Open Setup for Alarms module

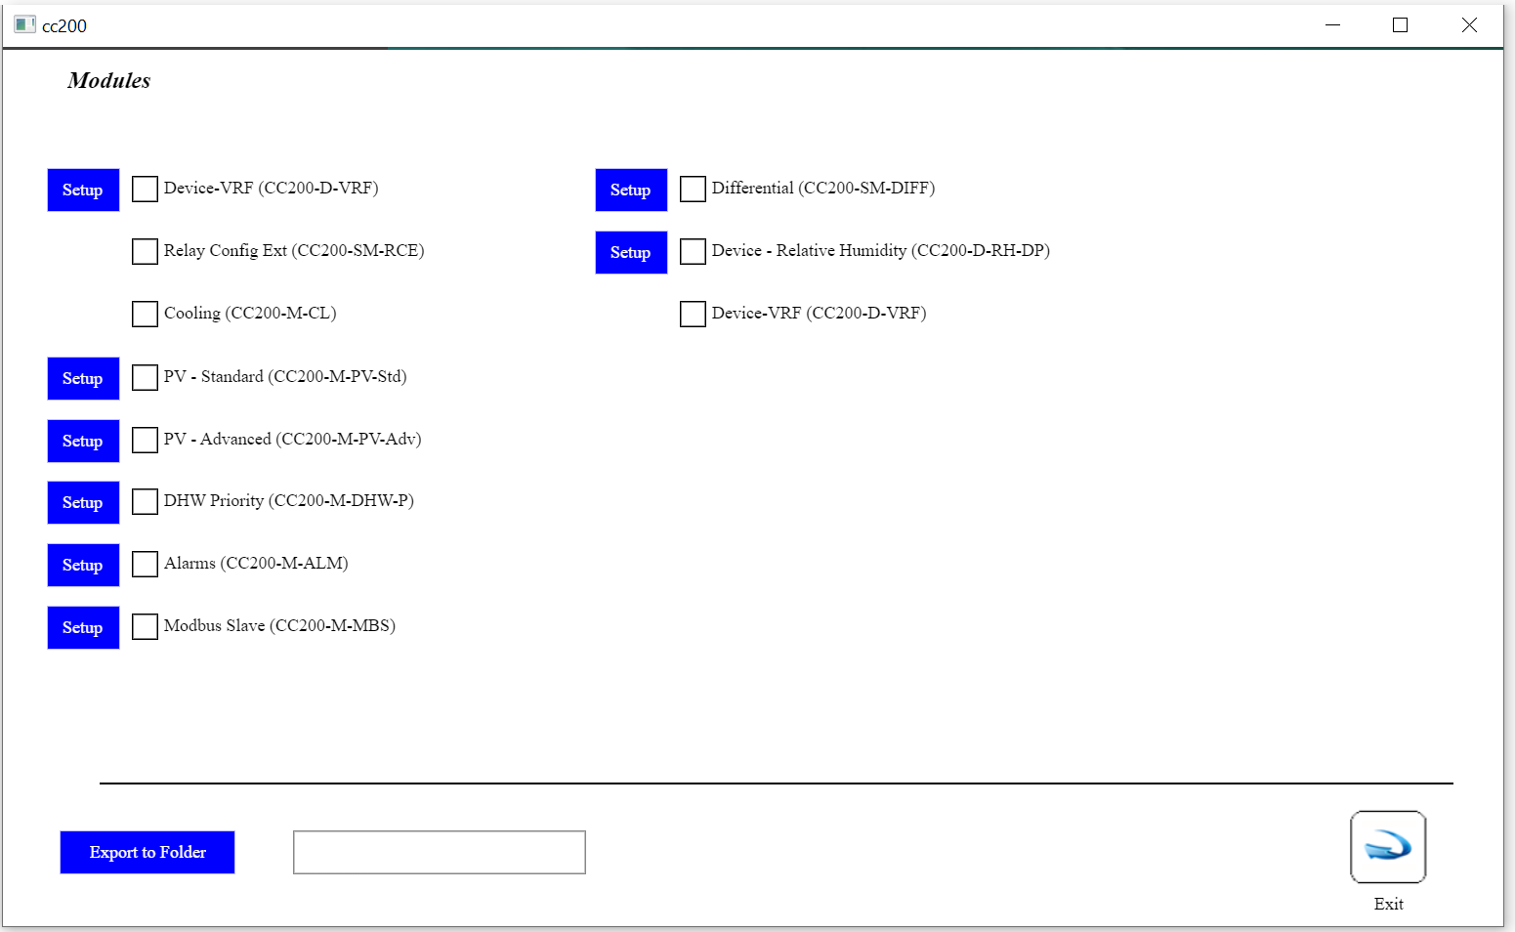[x=83, y=565]
